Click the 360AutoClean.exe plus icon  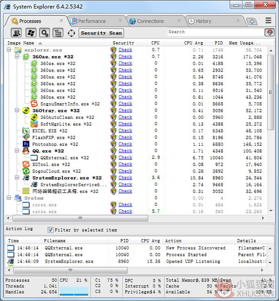(34, 117)
